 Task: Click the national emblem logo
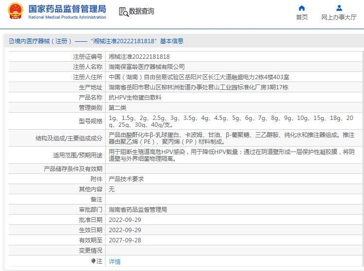[16, 11]
